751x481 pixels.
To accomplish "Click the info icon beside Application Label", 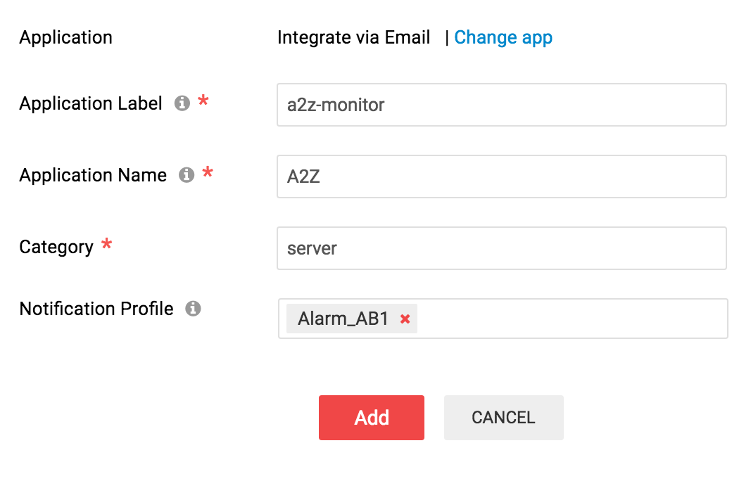I will (x=182, y=103).
